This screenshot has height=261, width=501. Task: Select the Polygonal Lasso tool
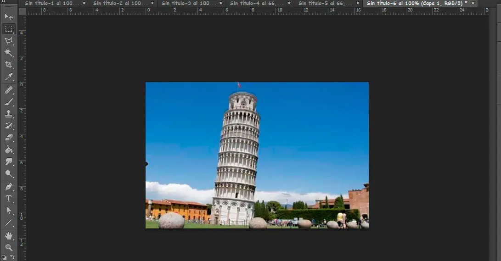(8, 41)
